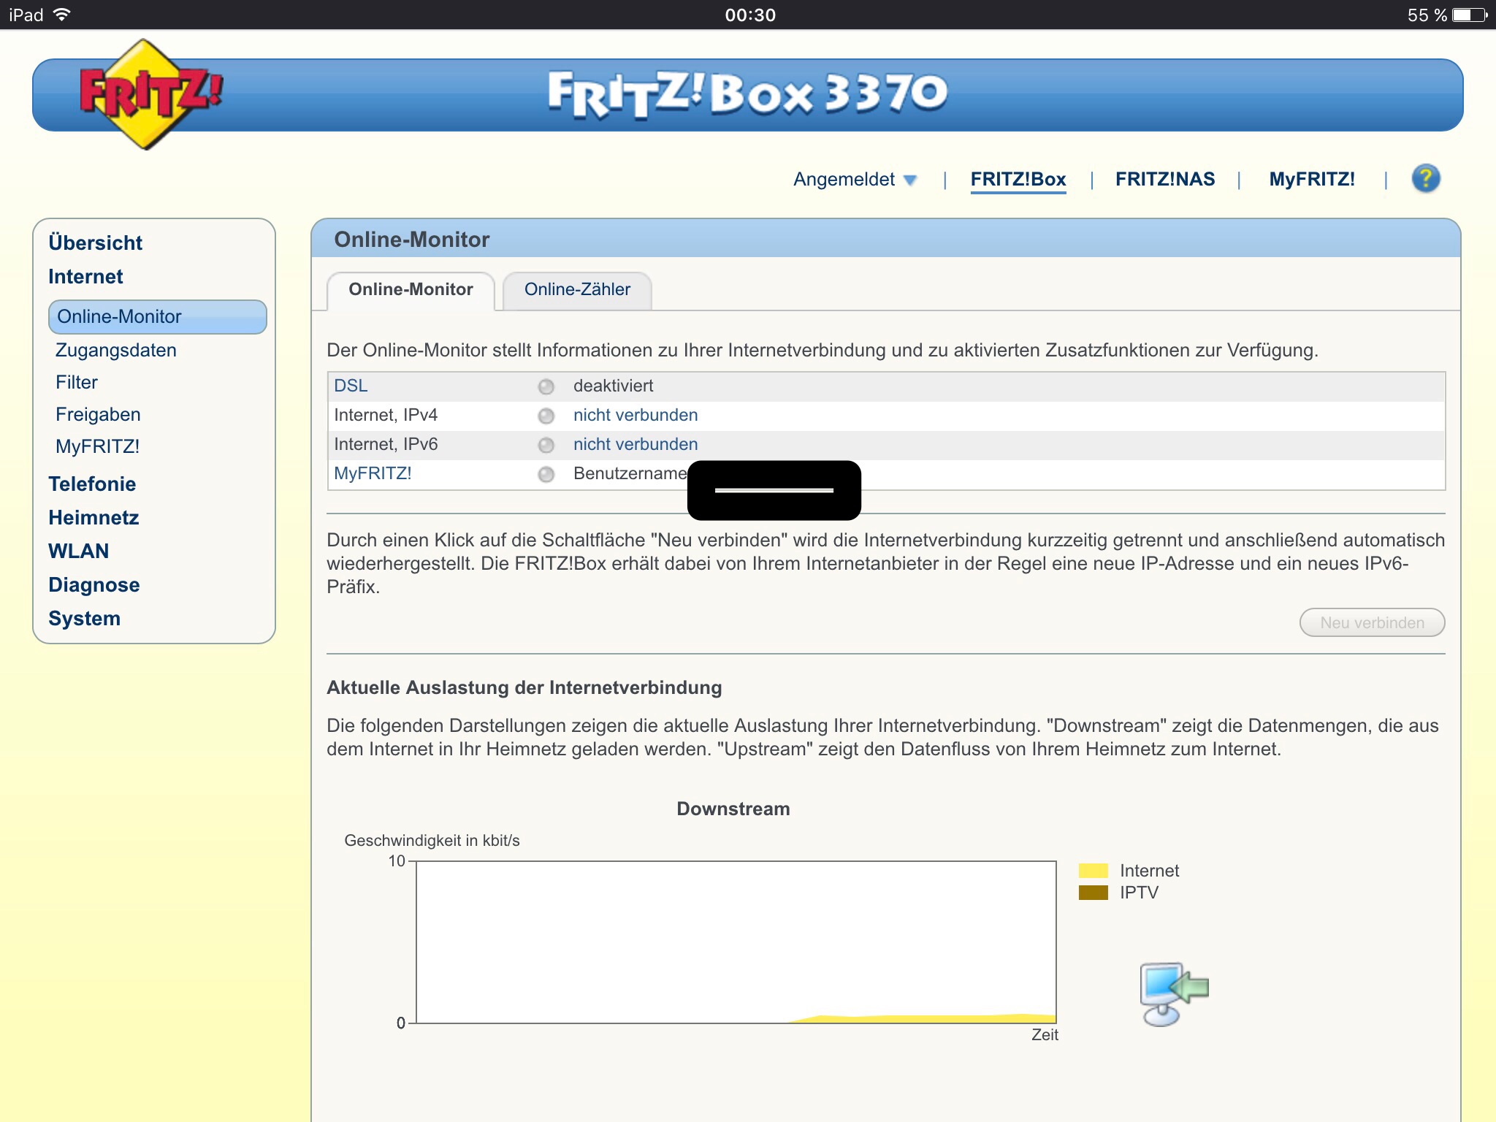
Task: Expand the WLAN sidebar section
Action: (x=78, y=552)
